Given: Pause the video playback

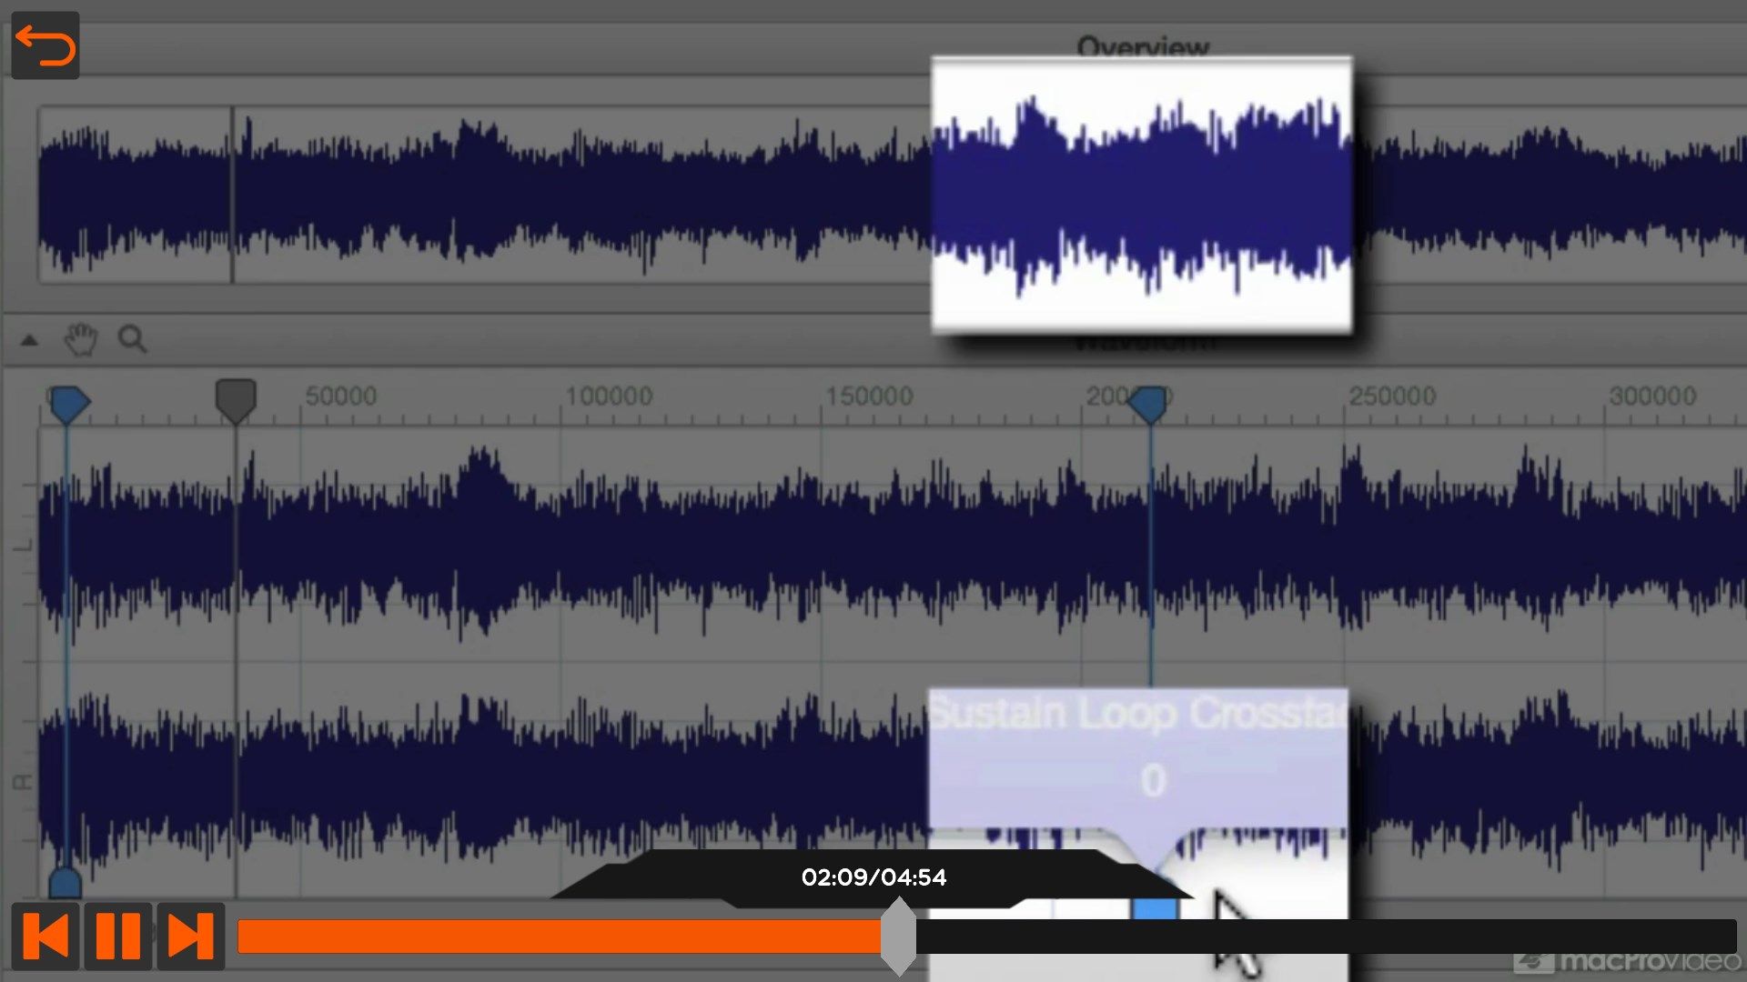Looking at the screenshot, I should click(x=118, y=937).
